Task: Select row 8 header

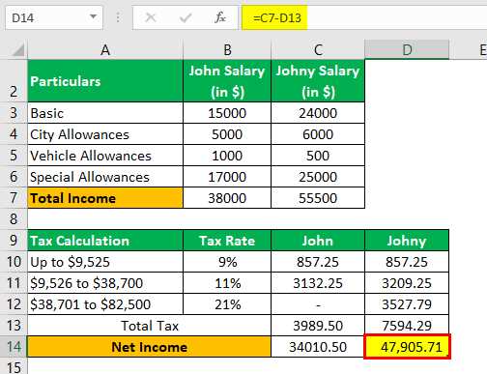Action: point(14,219)
